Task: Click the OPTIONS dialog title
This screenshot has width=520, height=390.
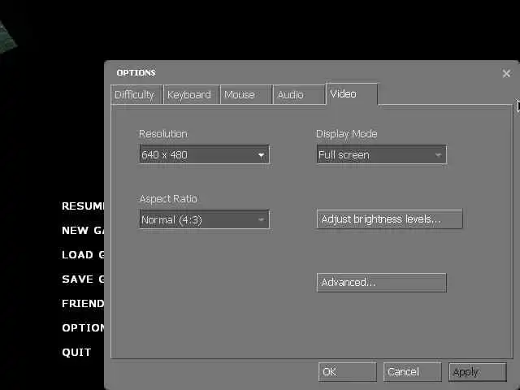Action: [136, 72]
